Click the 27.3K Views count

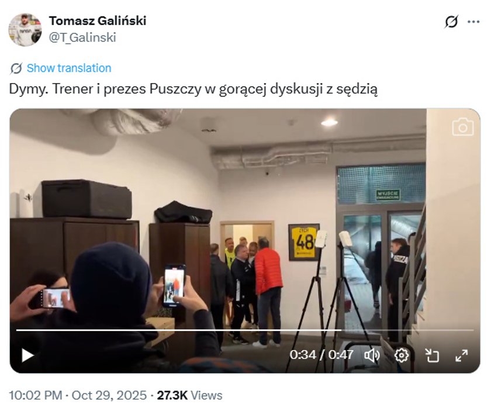pyautogui.click(x=189, y=395)
